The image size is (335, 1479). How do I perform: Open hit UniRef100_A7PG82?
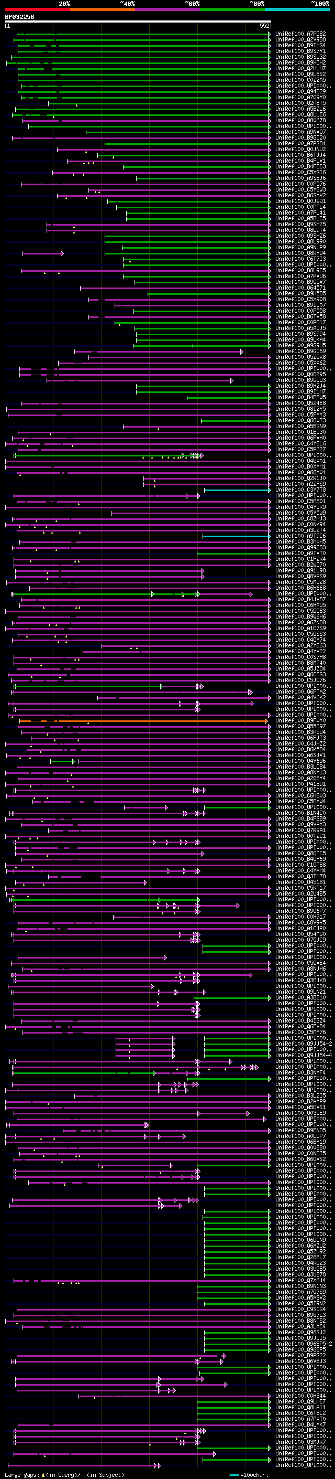(x=300, y=34)
